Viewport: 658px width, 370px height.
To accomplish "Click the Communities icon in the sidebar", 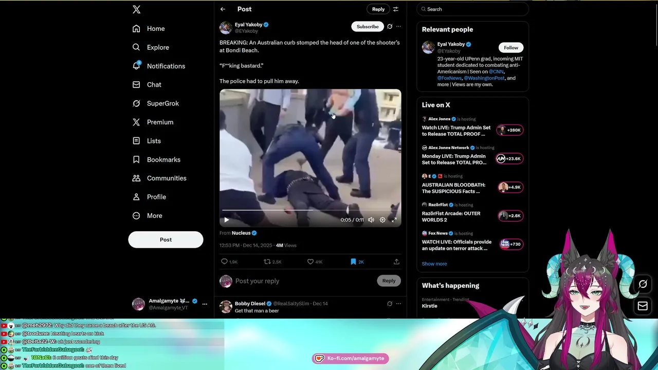I will [x=136, y=178].
